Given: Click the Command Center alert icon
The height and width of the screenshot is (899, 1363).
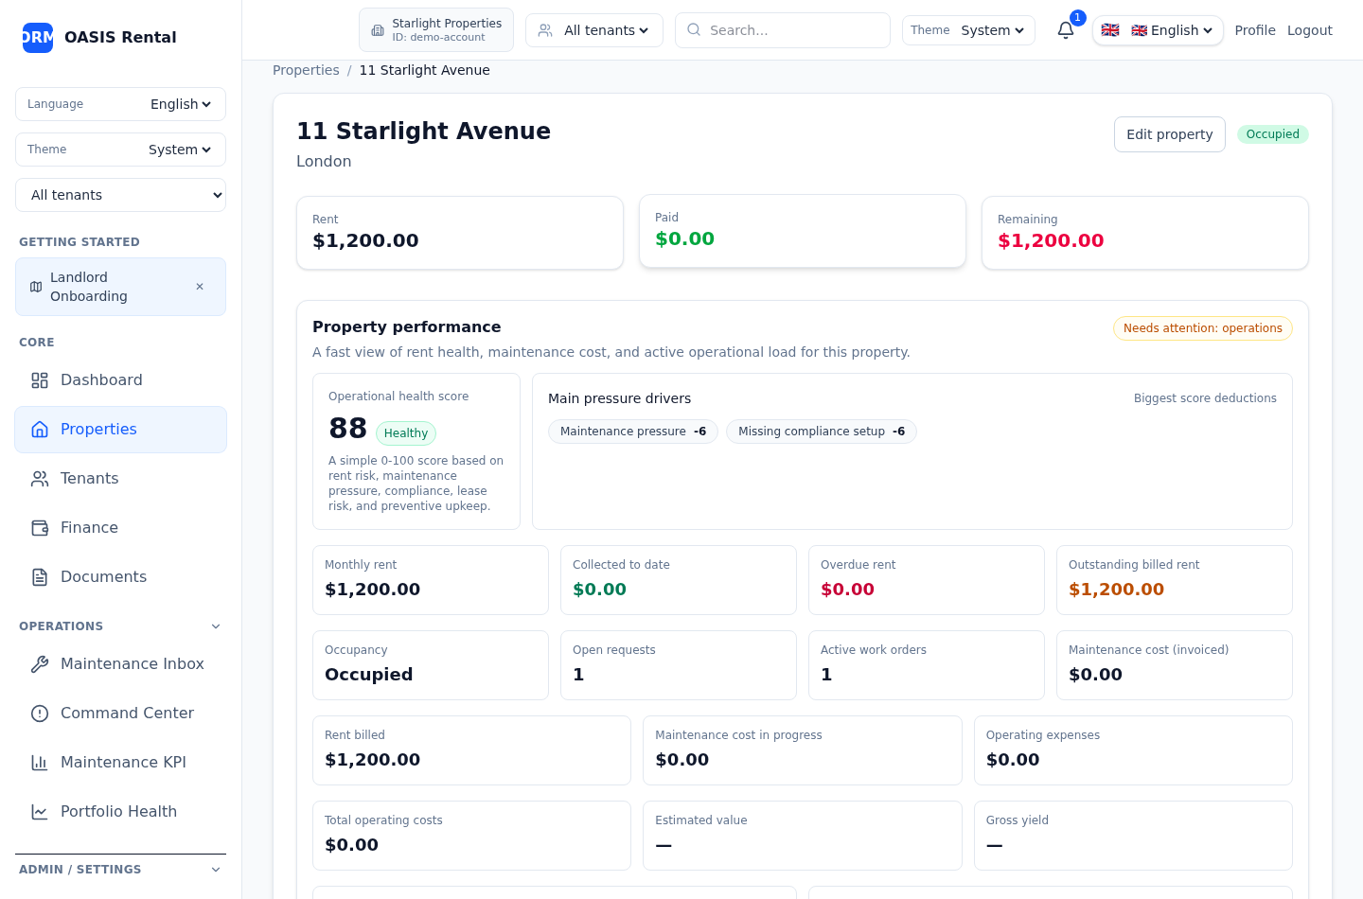Looking at the screenshot, I should pyautogui.click(x=40, y=714).
